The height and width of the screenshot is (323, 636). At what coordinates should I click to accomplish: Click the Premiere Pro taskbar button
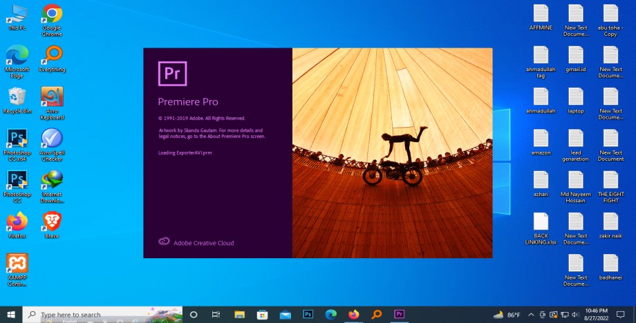coord(399,315)
